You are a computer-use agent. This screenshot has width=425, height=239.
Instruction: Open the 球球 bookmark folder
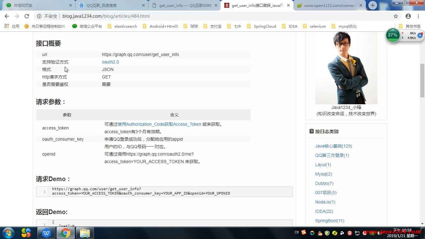coord(190,26)
